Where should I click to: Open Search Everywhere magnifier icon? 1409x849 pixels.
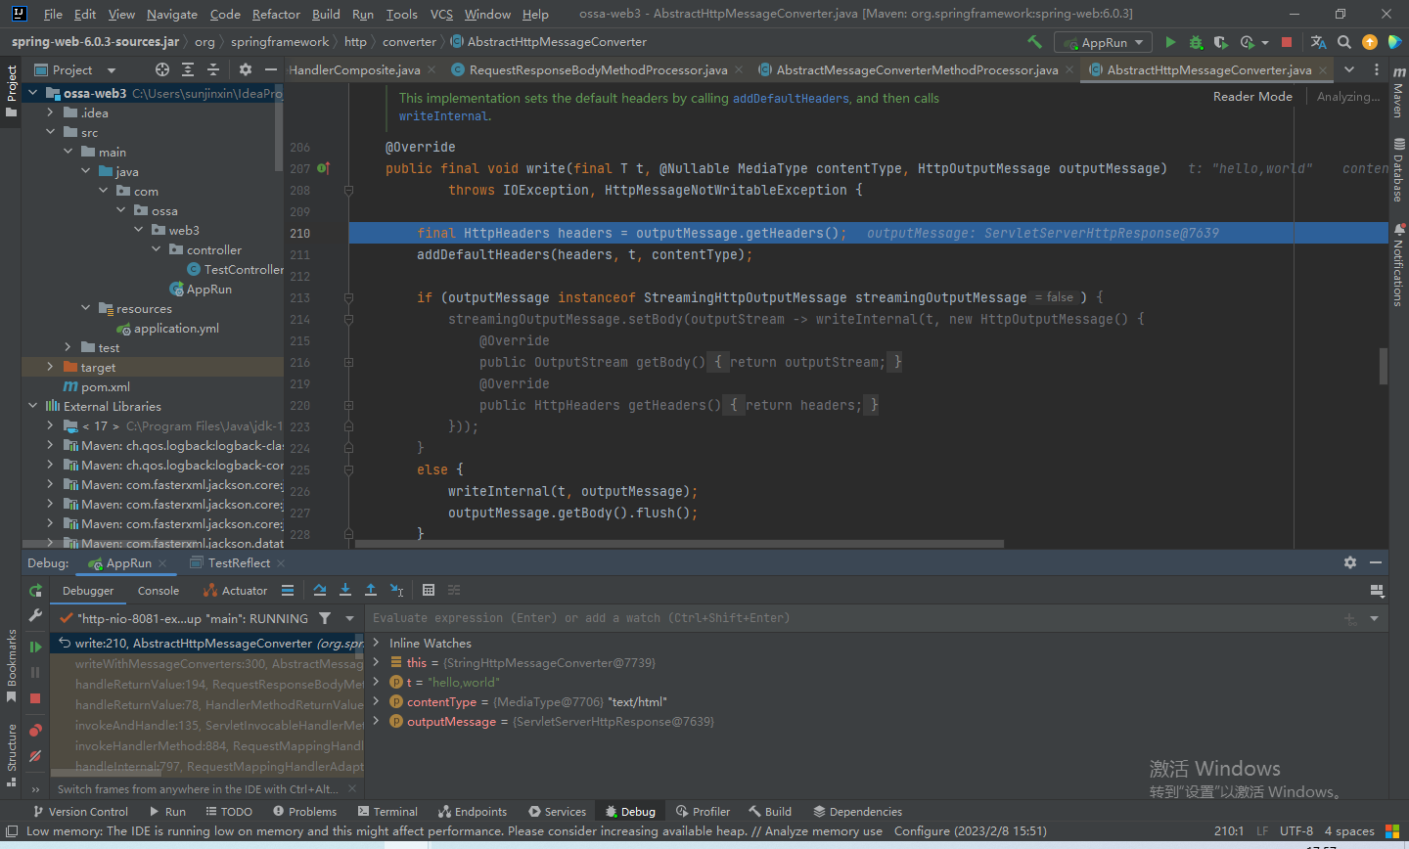pos(1344,42)
